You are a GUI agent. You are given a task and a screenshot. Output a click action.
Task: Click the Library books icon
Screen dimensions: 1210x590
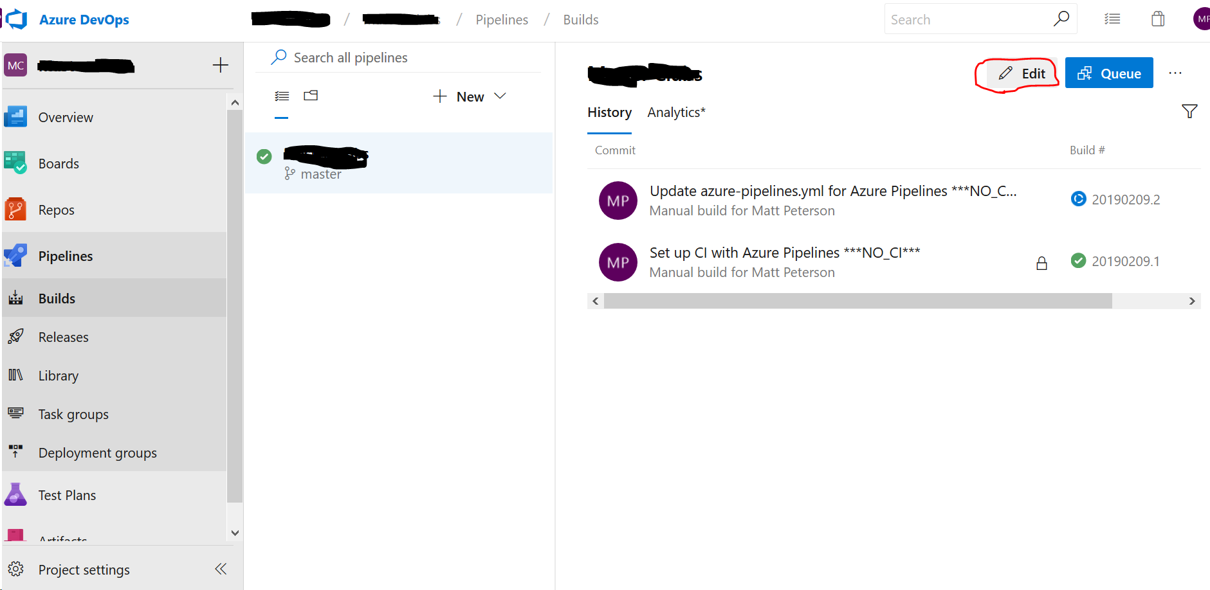(x=16, y=375)
